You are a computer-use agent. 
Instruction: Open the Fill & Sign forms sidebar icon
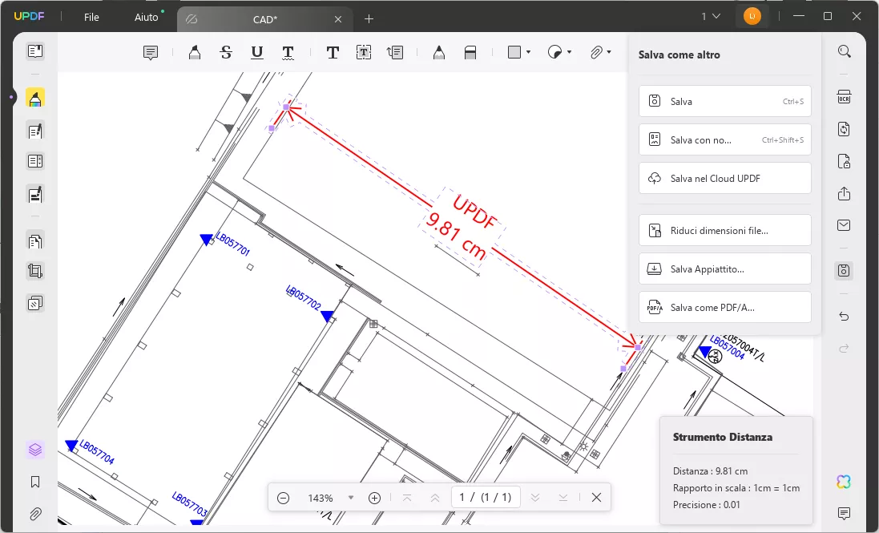coord(34,195)
